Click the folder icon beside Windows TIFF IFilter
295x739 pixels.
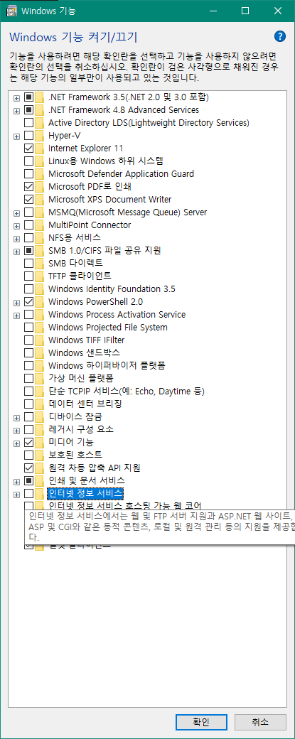point(40,340)
